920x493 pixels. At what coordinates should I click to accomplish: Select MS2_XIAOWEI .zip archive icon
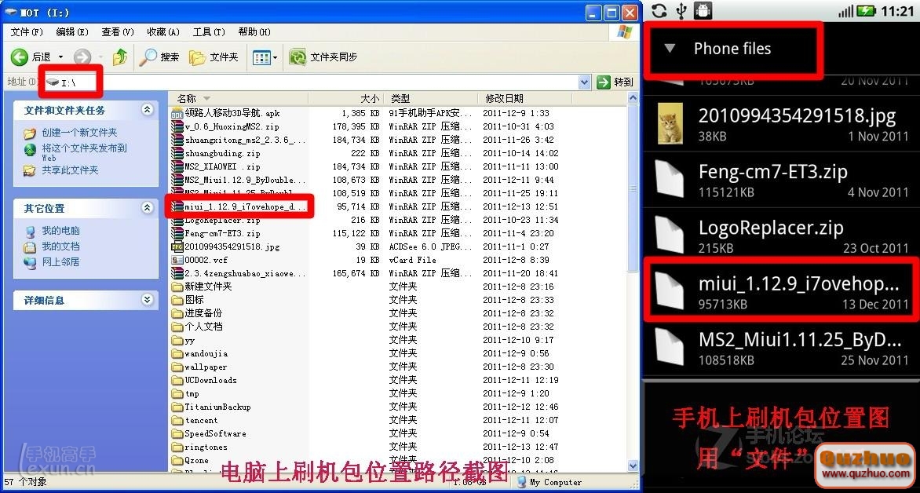click(177, 166)
